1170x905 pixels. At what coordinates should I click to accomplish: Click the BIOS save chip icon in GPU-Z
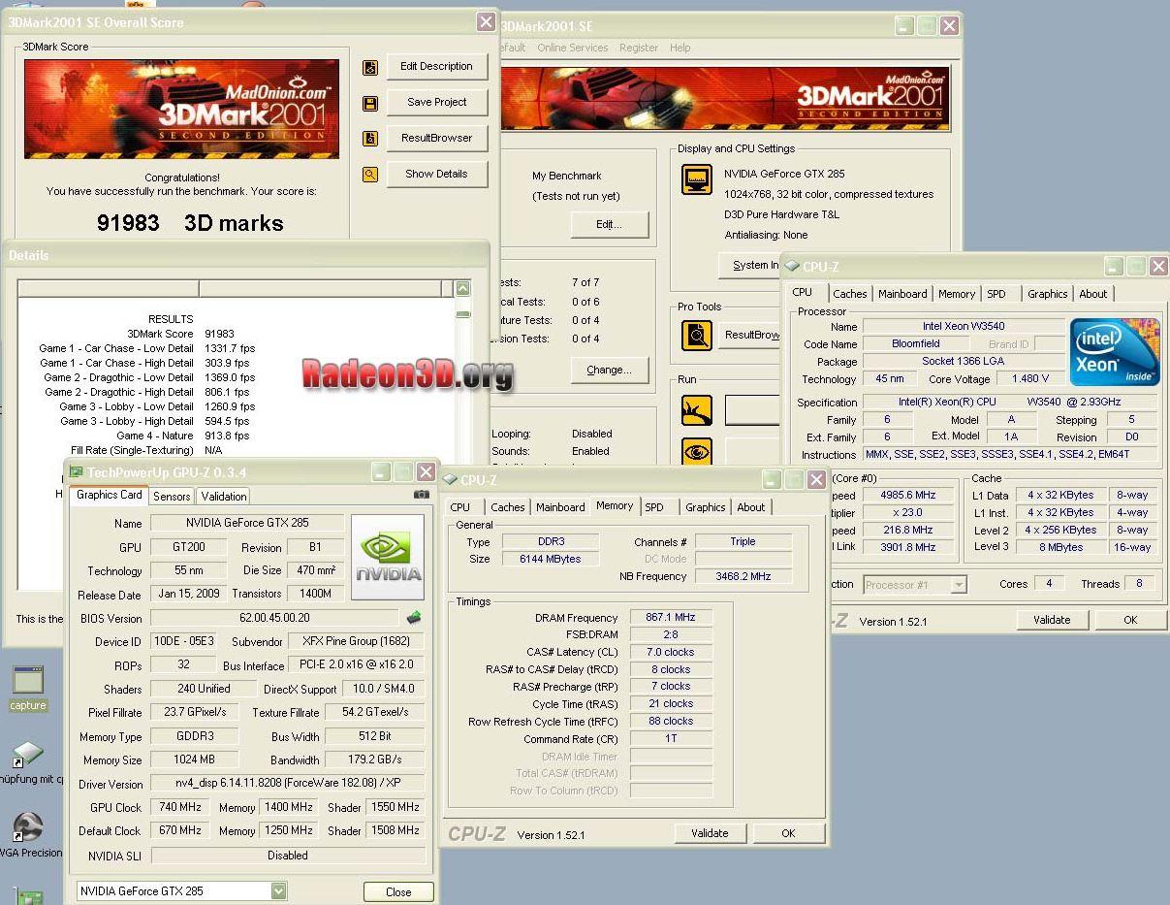coord(414,617)
